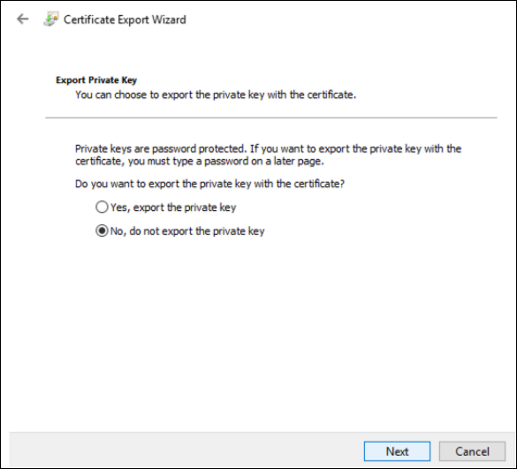
Task: Click the Certificate Export Wizard icon
Action: [51, 19]
